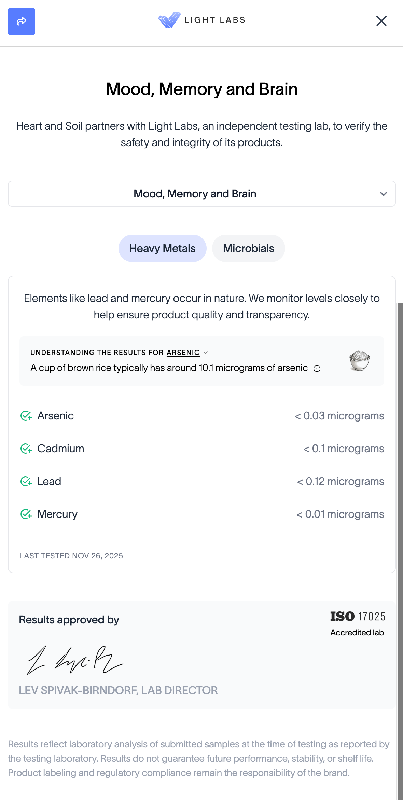Click the green check icon beside Lead
The width and height of the screenshot is (403, 800).
[x=26, y=481]
